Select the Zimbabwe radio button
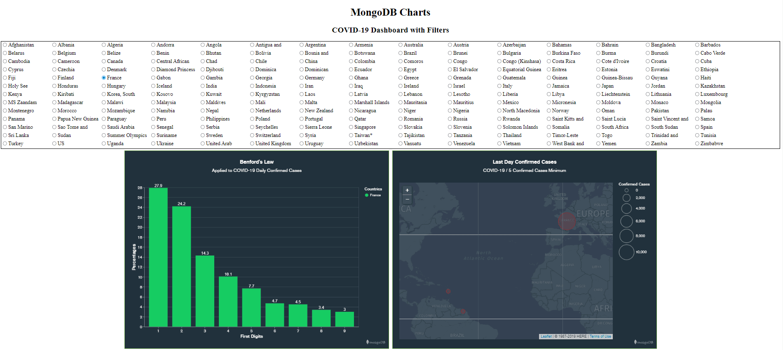Image resolution: width=783 pixels, height=350 pixels. click(x=697, y=144)
